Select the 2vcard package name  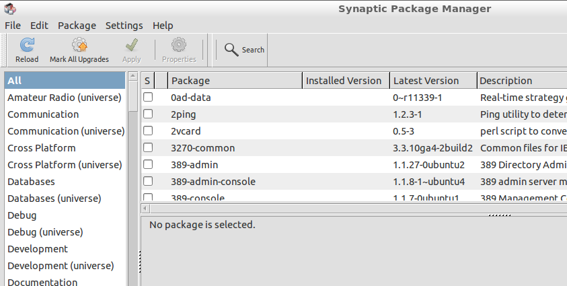tap(186, 131)
